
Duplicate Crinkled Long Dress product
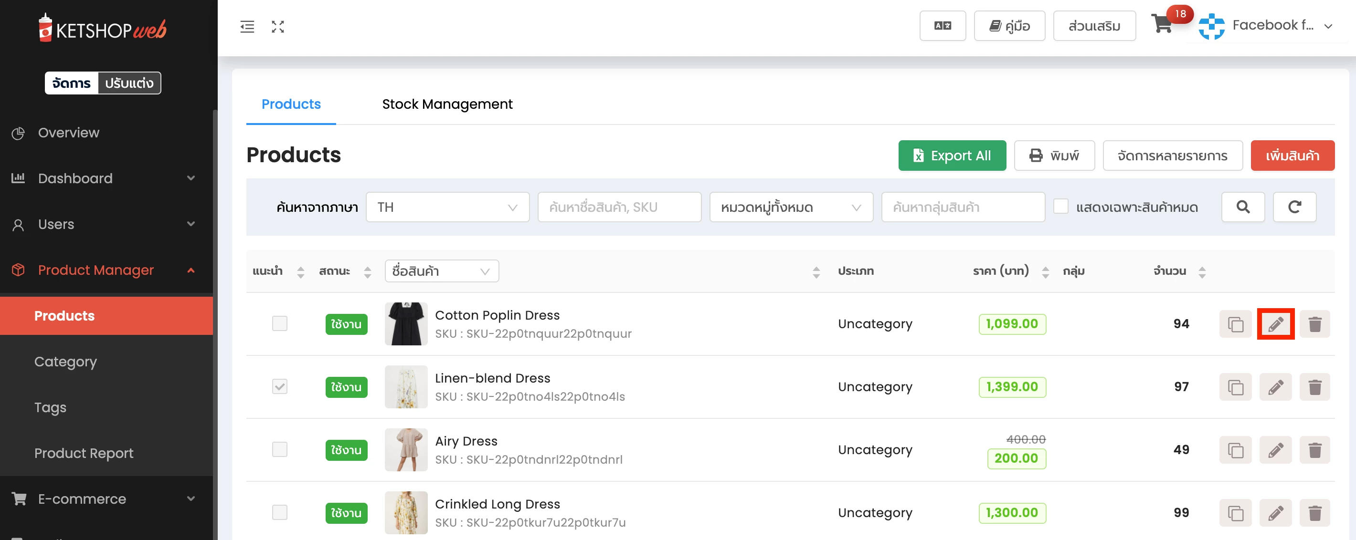tap(1235, 513)
